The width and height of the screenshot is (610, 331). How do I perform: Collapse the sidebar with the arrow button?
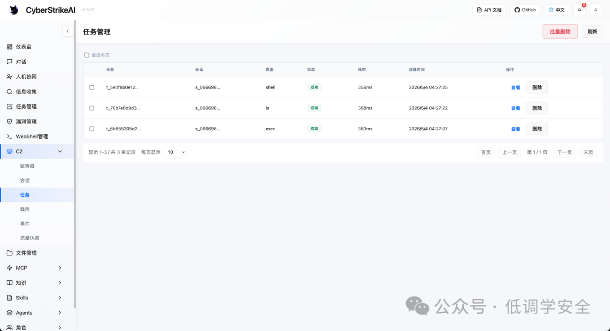point(68,31)
